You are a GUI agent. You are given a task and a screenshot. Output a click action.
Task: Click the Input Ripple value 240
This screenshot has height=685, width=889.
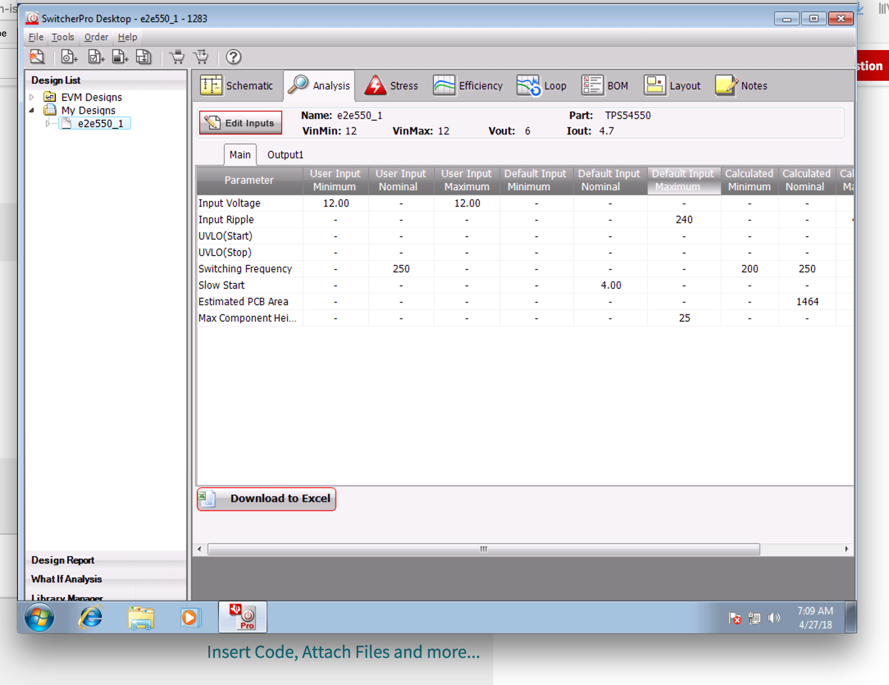coord(684,219)
